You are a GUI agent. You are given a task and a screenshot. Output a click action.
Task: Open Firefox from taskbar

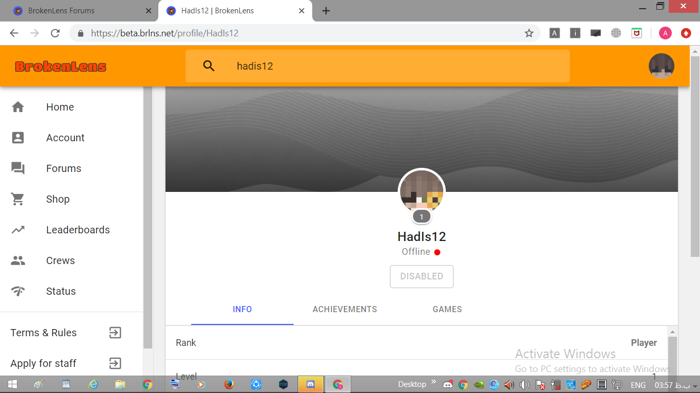coord(229,384)
